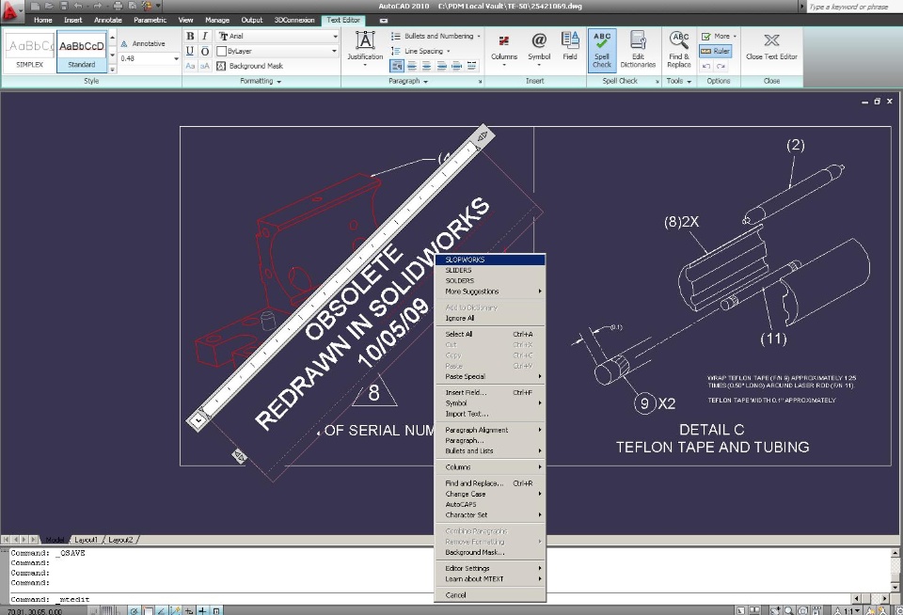
Task: Click the command window scroll-down arrow
Action: (895, 586)
